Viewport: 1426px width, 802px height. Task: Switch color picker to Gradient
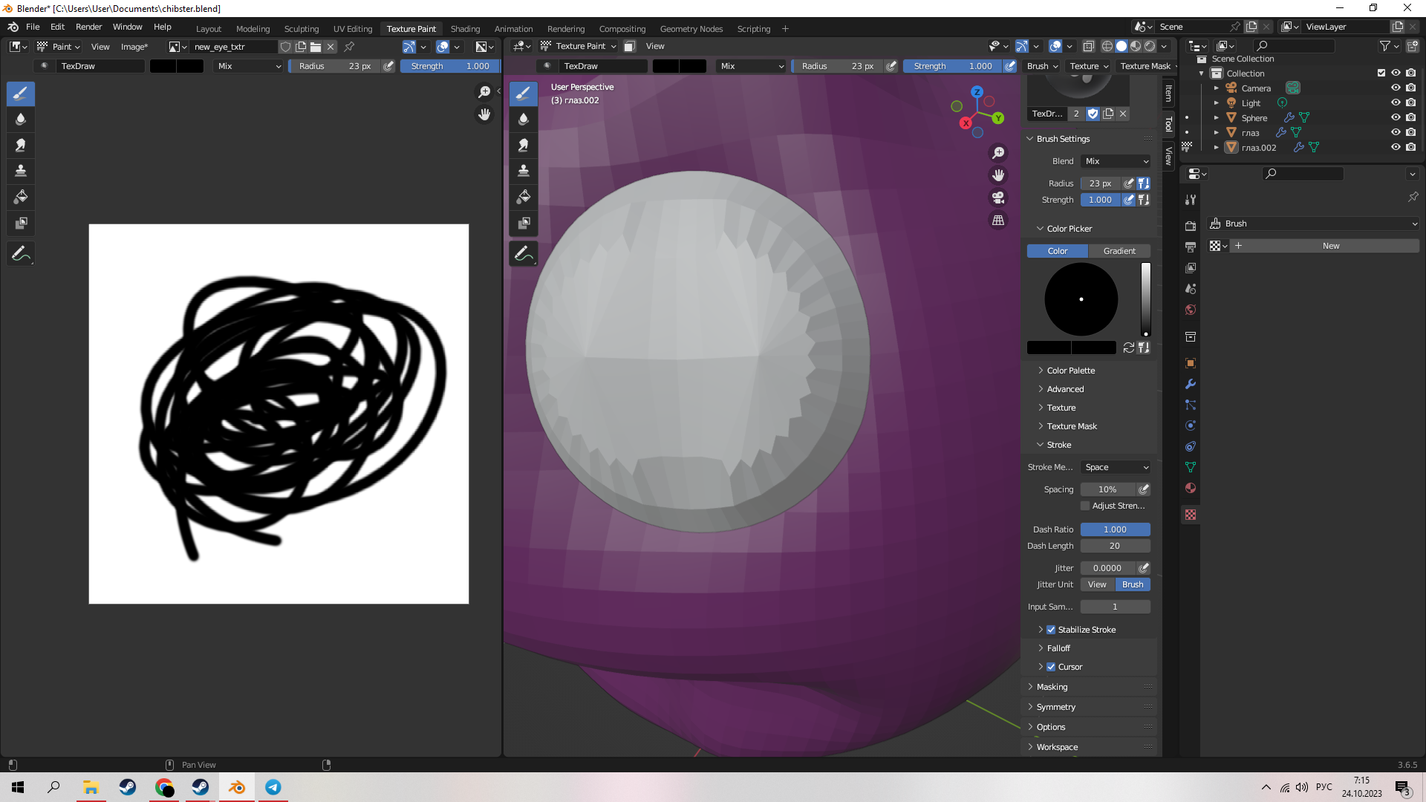[x=1119, y=251]
